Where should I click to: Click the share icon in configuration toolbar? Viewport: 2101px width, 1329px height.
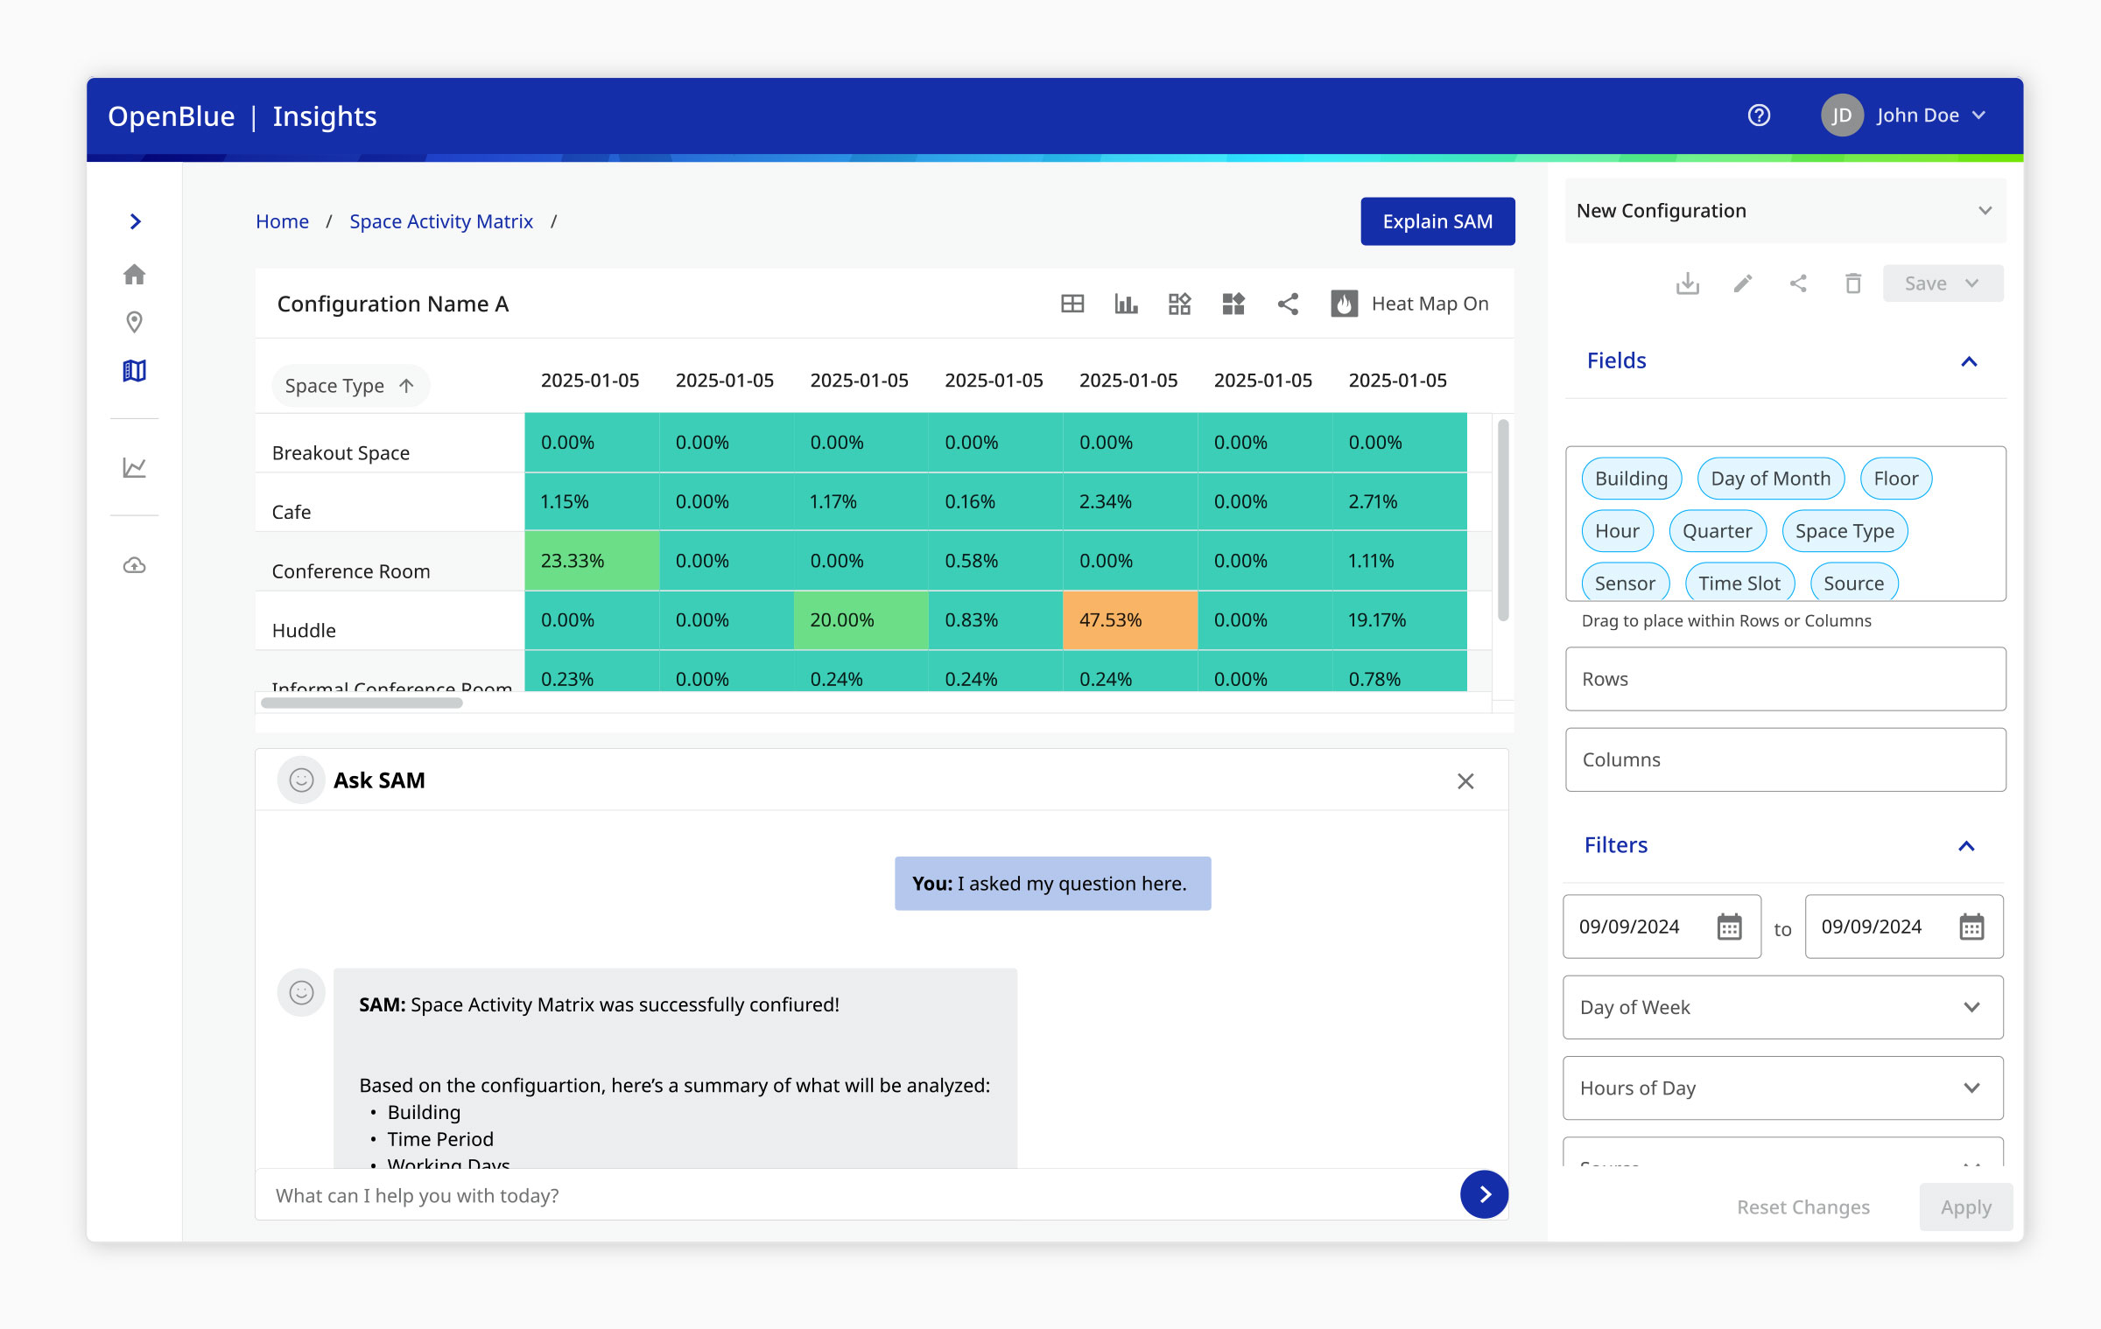pos(1798,283)
